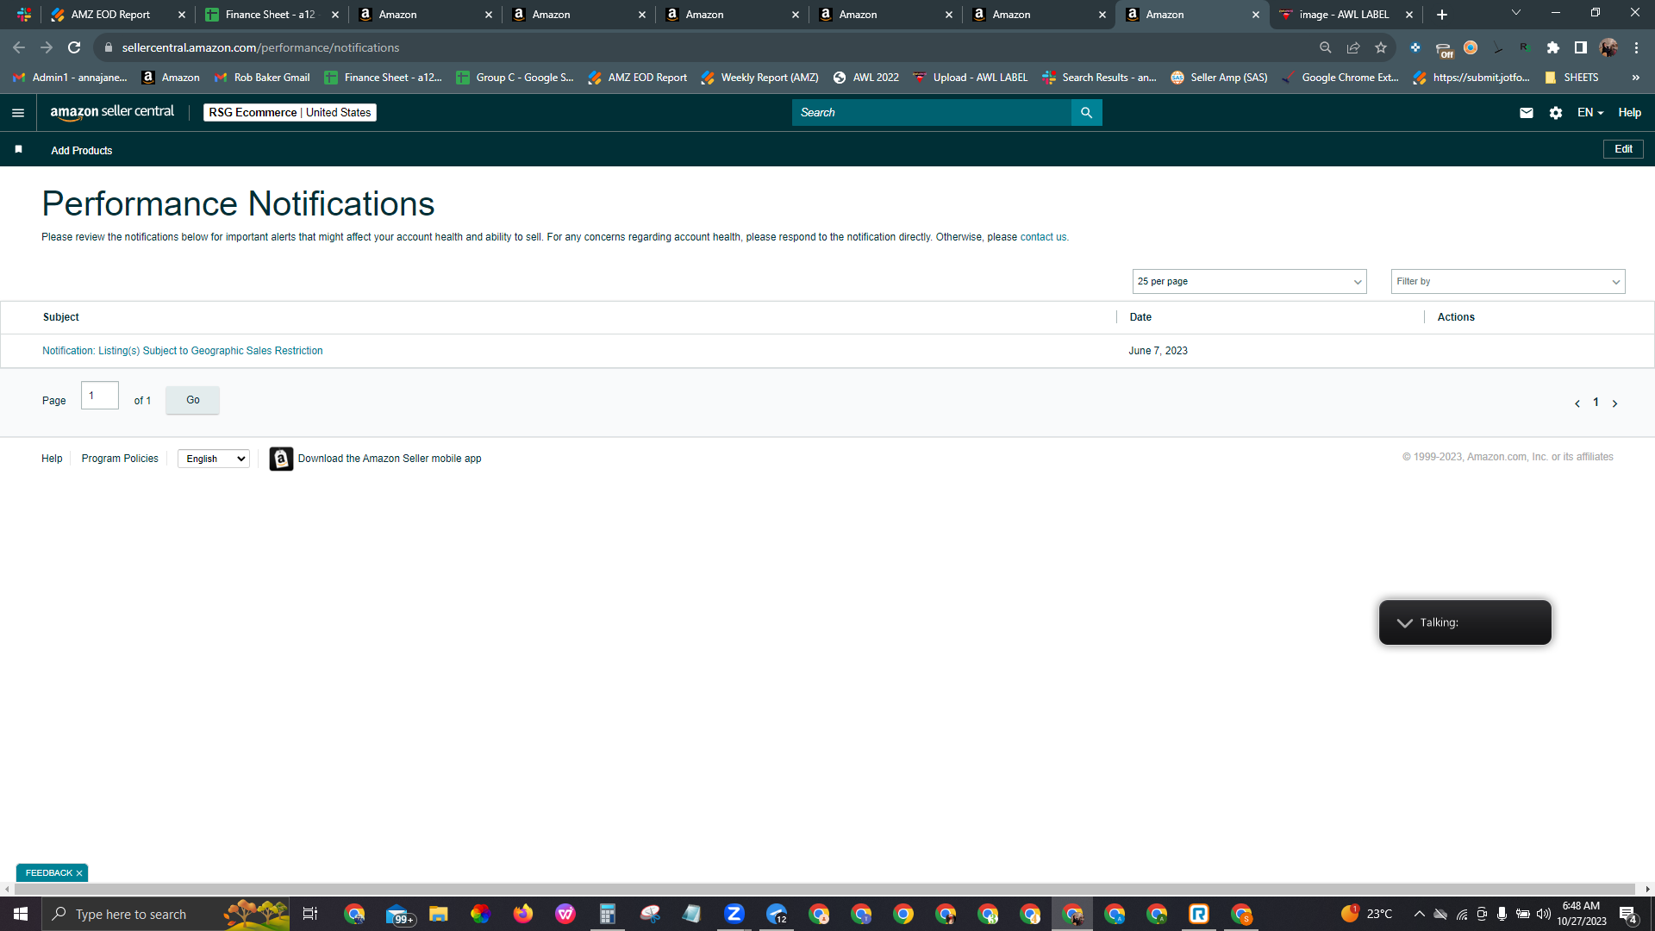Image resolution: width=1655 pixels, height=931 pixels.
Task: Open the Geographic Sales Restriction notification
Action: click(183, 351)
